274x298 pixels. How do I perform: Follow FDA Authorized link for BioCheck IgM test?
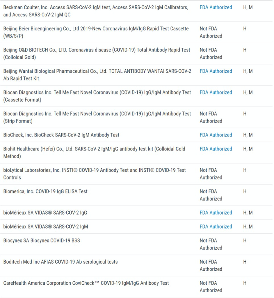tap(216, 135)
